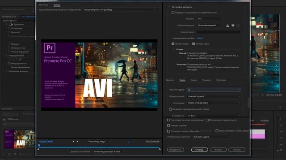Save the current export preset icon
This screenshot has width=286, height=160.
tap(227, 25)
